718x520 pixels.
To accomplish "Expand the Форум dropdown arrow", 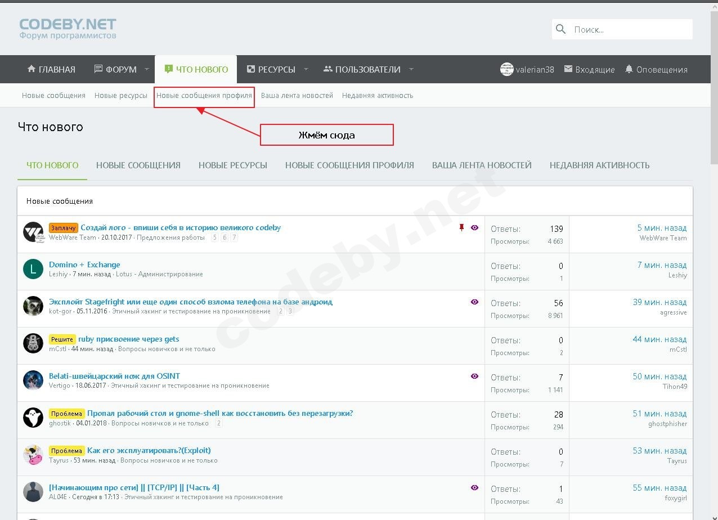I will 147,69.
